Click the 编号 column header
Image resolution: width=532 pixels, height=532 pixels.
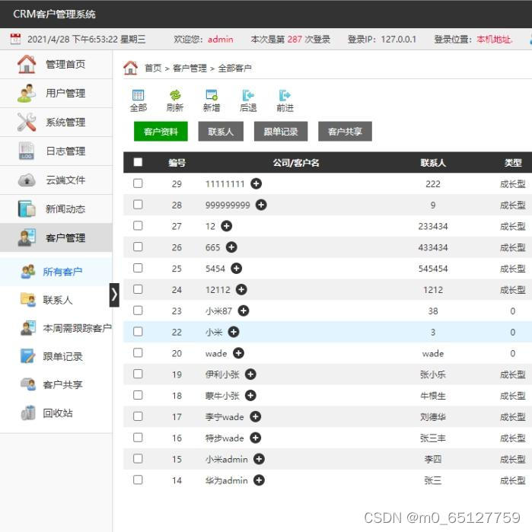click(x=177, y=163)
